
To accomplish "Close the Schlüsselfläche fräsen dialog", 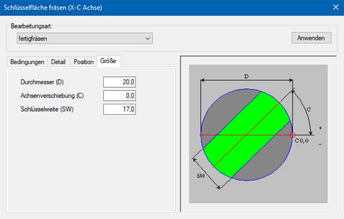I will pos(335,7).
